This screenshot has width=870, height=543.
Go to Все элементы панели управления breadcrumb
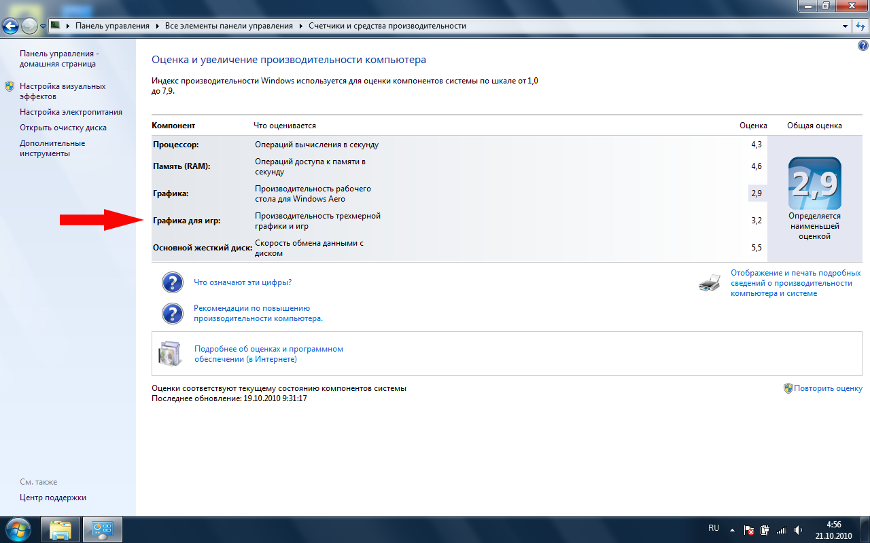click(229, 26)
